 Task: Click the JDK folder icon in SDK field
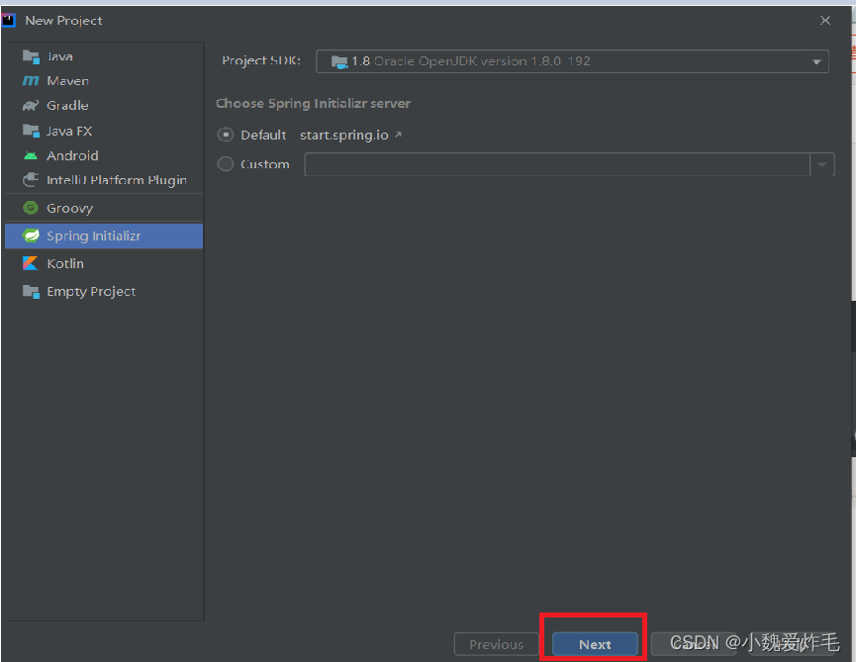pos(339,61)
